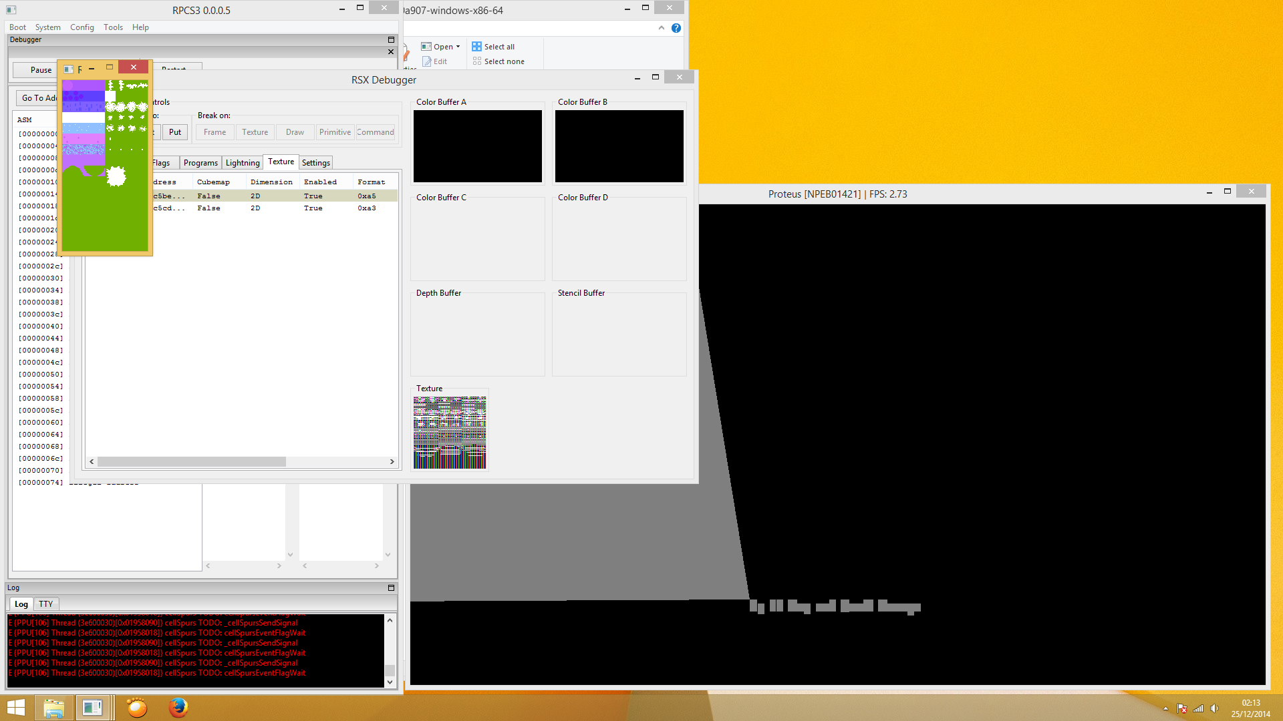Viewport: 1283px width, 721px height.
Task: Open the Tools menu in RPCS3
Action: 113,27
